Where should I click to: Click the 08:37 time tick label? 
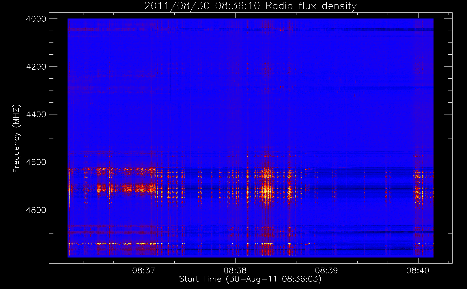pyautogui.click(x=144, y=271)
